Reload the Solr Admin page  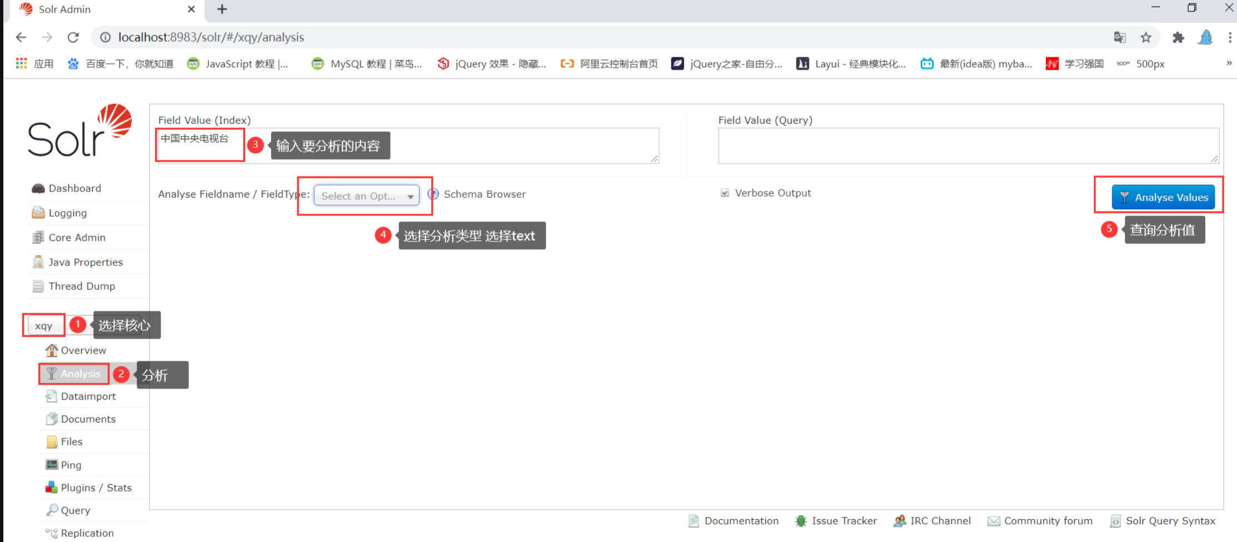pyautogui.click(x=73, y=37)
